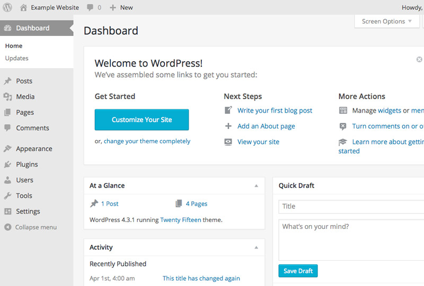424x286 pixels.
Task: Click the Users person icon
Action: (x=8, y=180)
